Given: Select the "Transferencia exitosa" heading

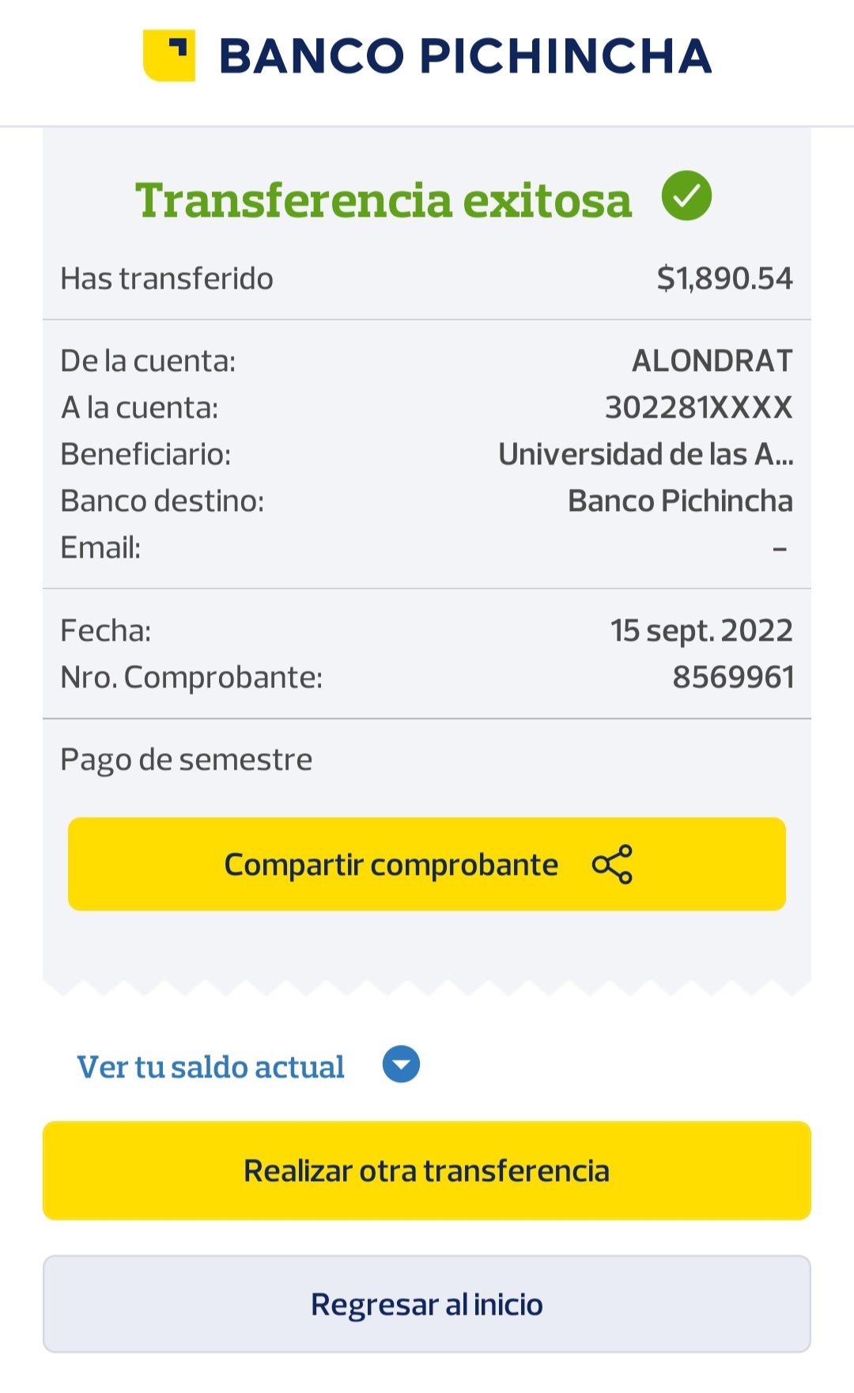Looking at the screenshot, I should pos(384,199).
